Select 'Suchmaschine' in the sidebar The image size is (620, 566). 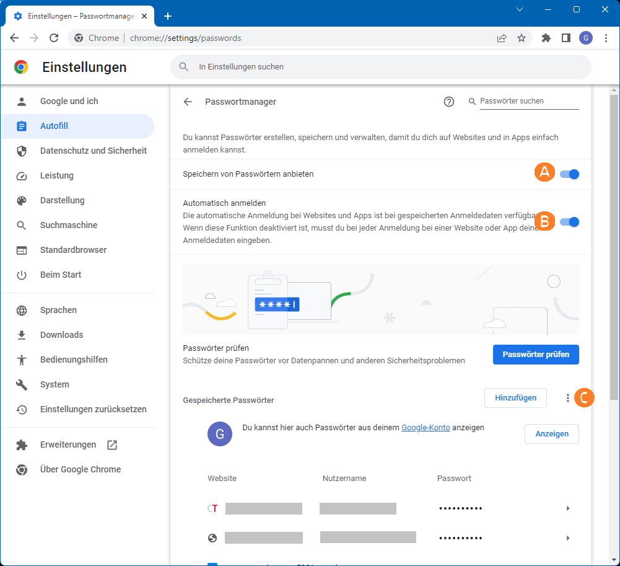(x=69, y=225)
